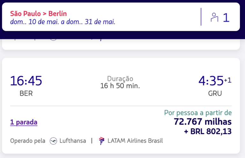Click the Lufthansa crane logo
The height and width of the screenshot is (158, 245).
coord(53,141)
